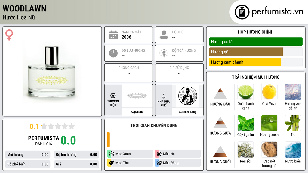Screen dimensions: 308x173
Task: Click the 0.1 user rating value
Action: [x=34, y=126]
